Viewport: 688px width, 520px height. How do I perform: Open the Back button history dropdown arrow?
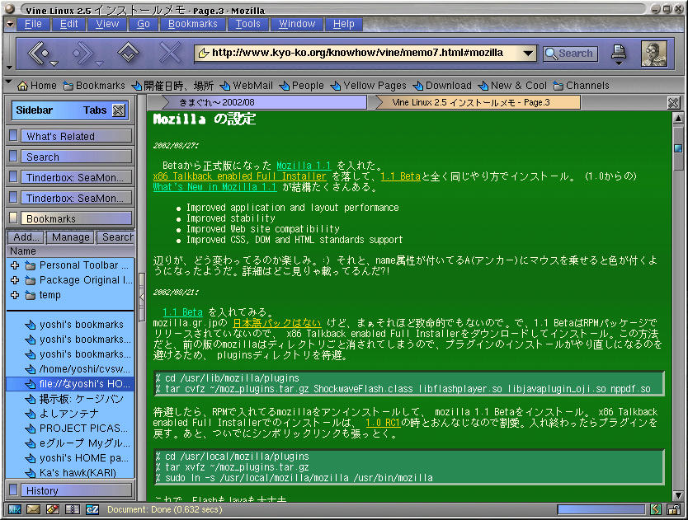pyautogui.click(x=54, y=63)
